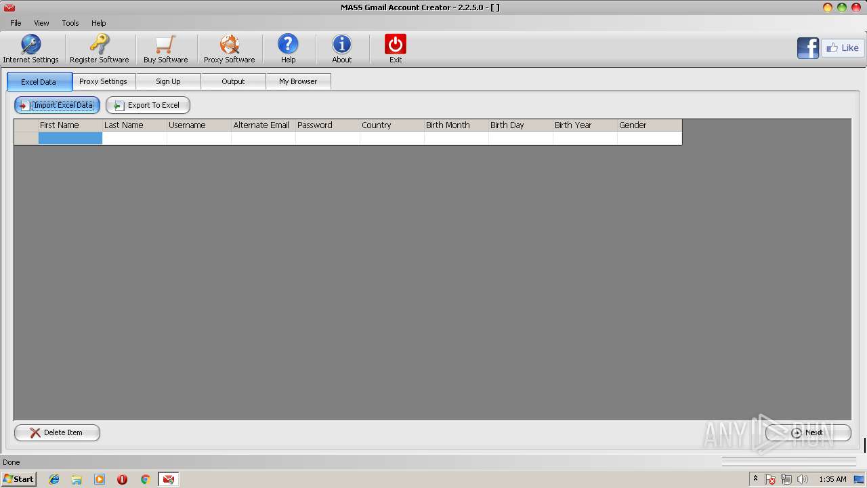This screenshot has height=488, width=867.
Task: Open Internet Explorer from the taskbar
Action: tap(54, 479)
